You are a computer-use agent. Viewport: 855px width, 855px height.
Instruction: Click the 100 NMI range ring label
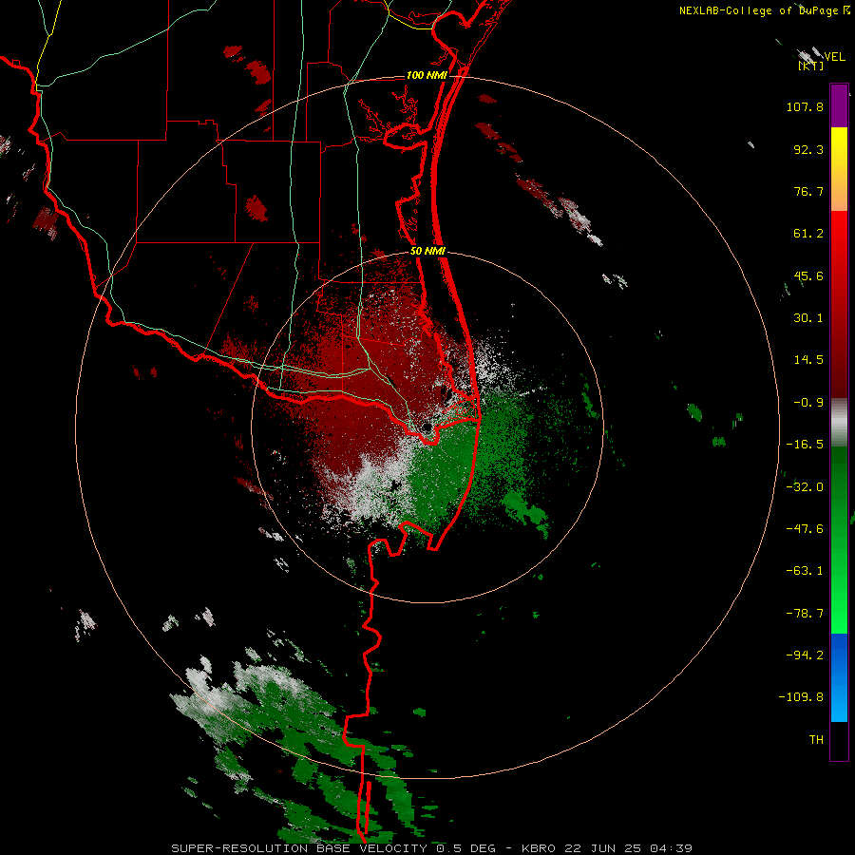[427, 75]
